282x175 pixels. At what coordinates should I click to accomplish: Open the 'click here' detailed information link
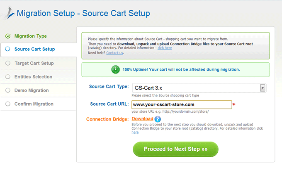click(x=165, y=48)
